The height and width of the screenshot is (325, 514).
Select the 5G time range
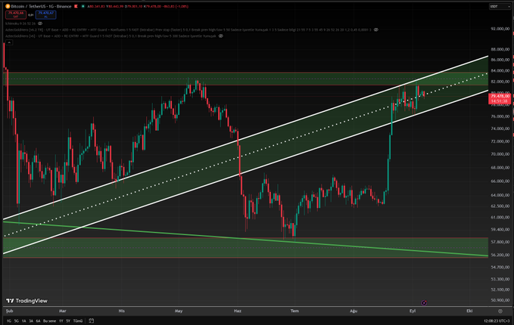pyautogui.click(x=17, y=321)
